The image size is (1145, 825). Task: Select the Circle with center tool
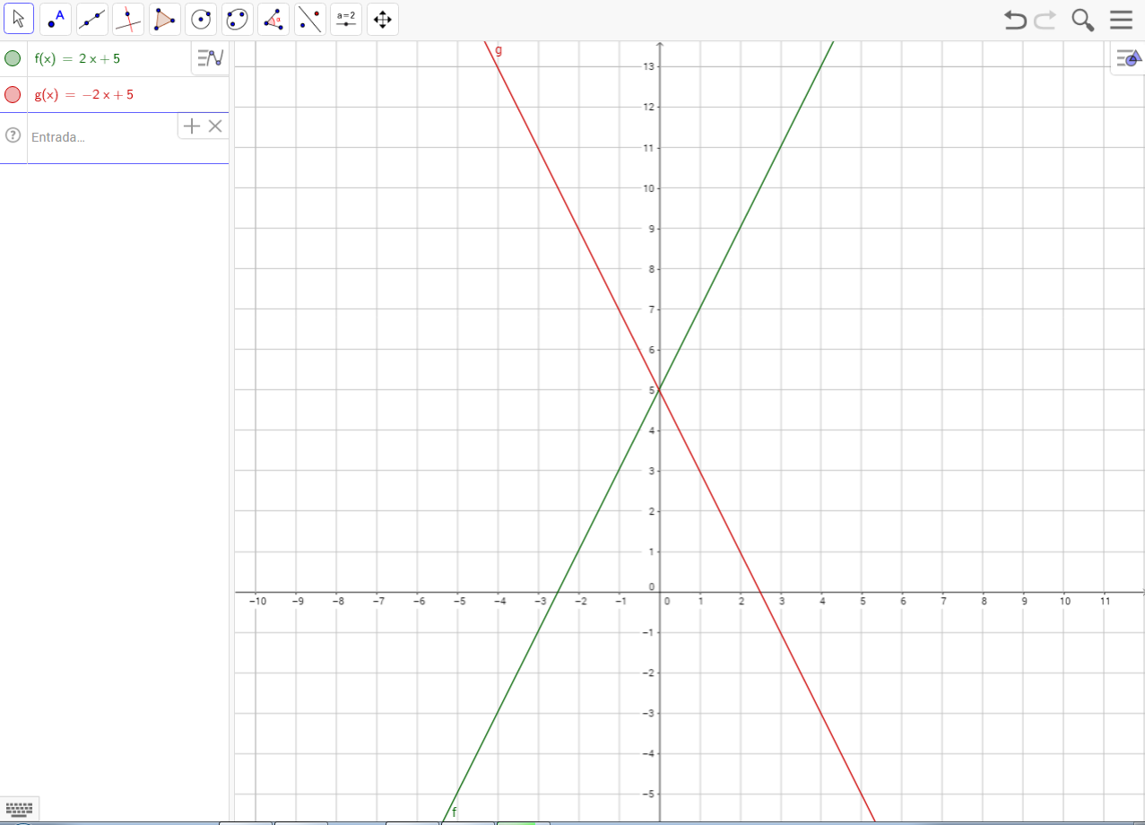(201, 19)
